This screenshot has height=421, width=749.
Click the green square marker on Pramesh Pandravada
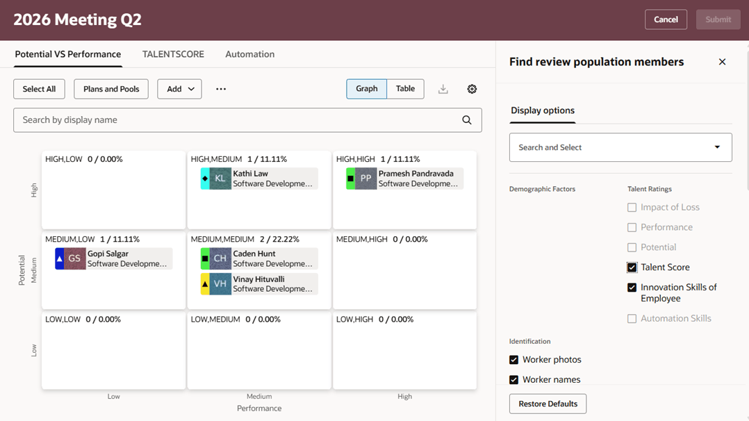pos(351,179)
